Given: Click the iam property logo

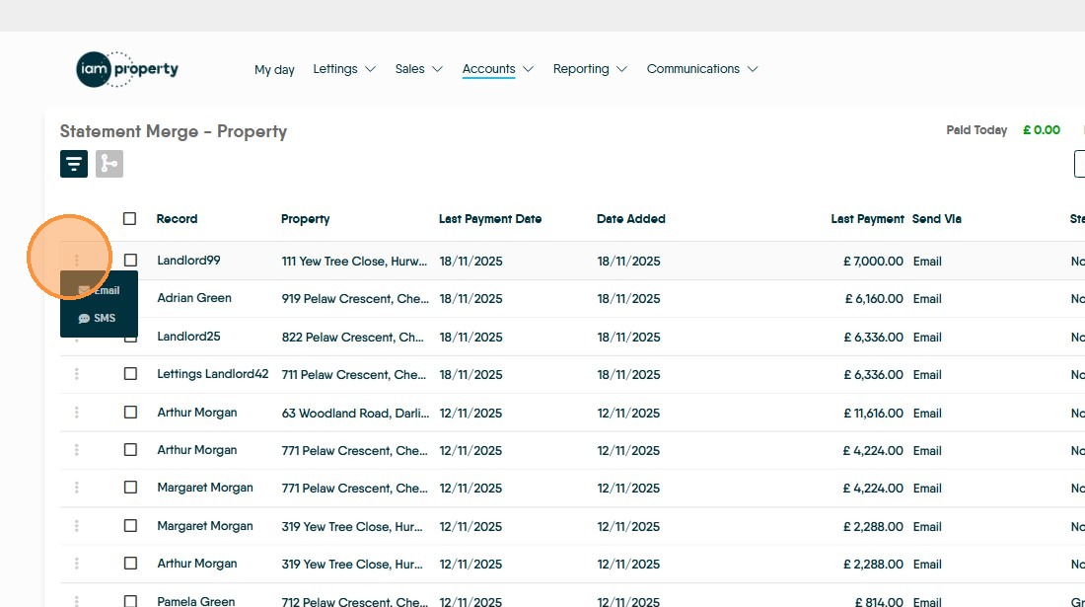Looking at the screenshot, I should (127, 69).
